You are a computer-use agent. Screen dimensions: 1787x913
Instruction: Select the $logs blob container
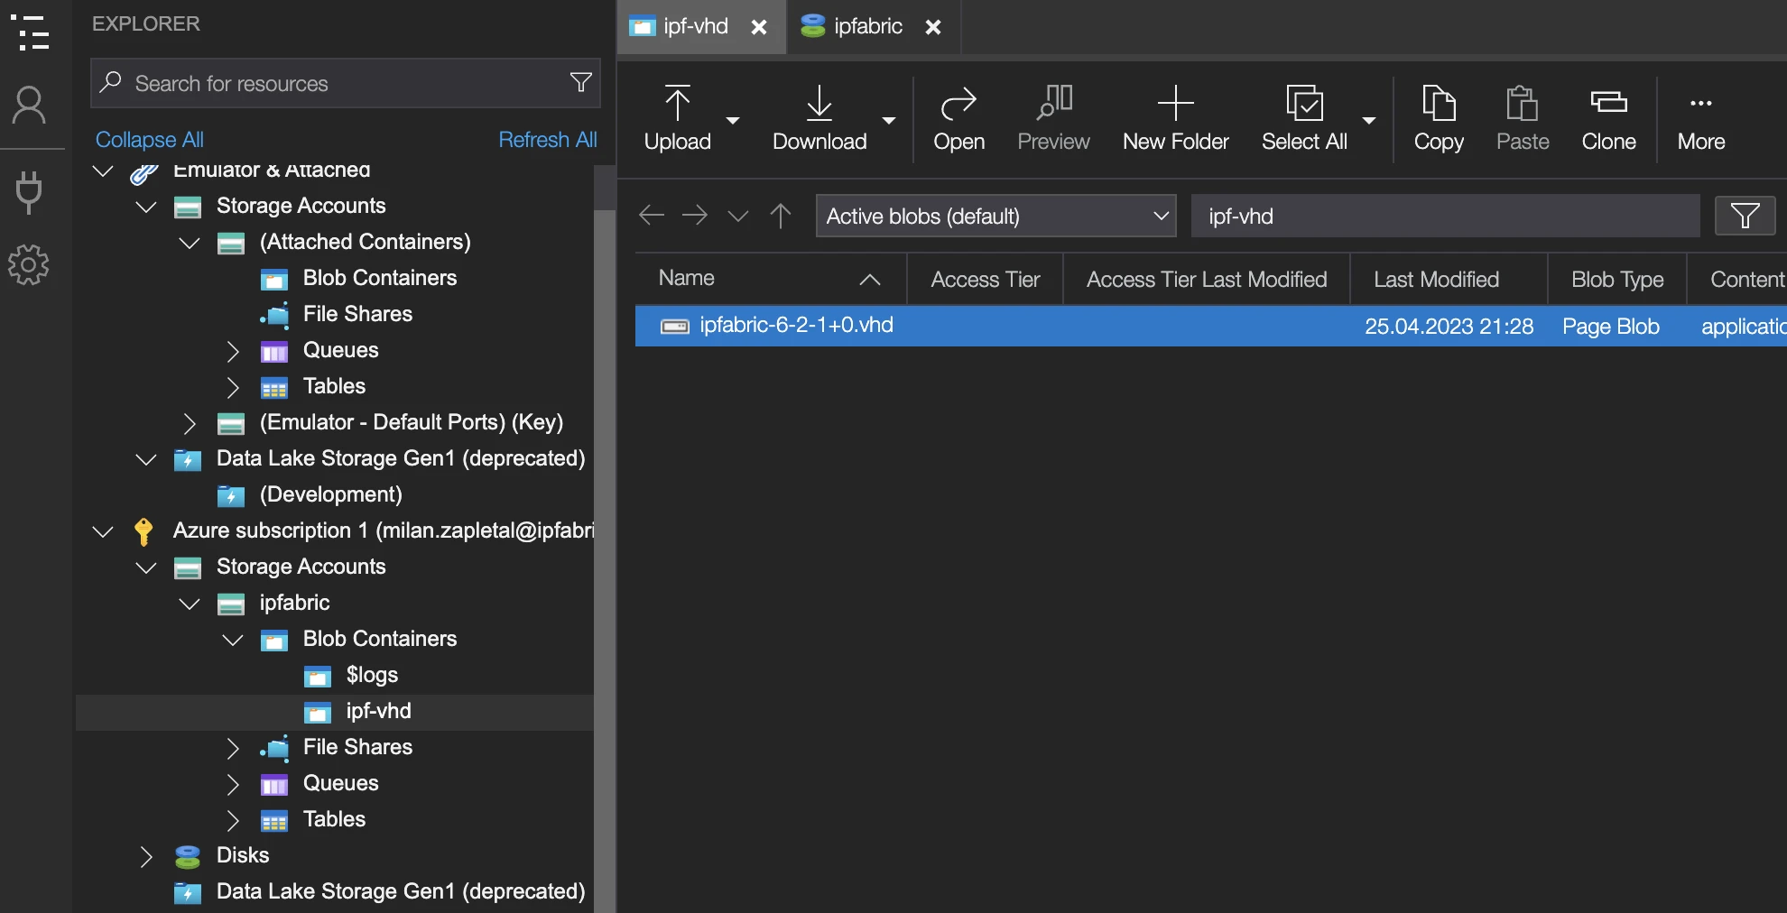click(x=372, y=675)
